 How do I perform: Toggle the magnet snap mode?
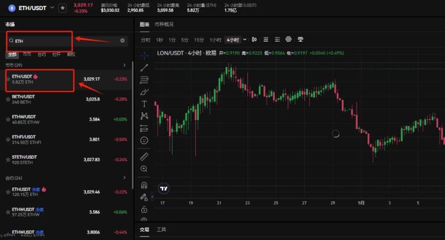tap(144, 185)
